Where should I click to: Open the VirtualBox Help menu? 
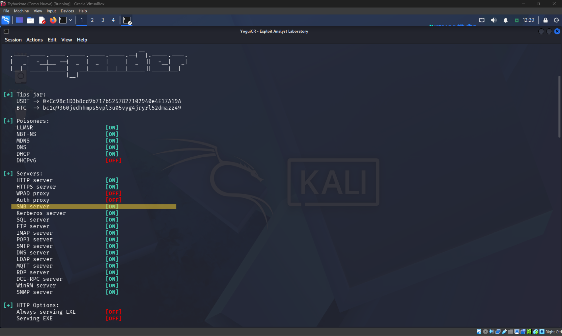coord(83,11)
